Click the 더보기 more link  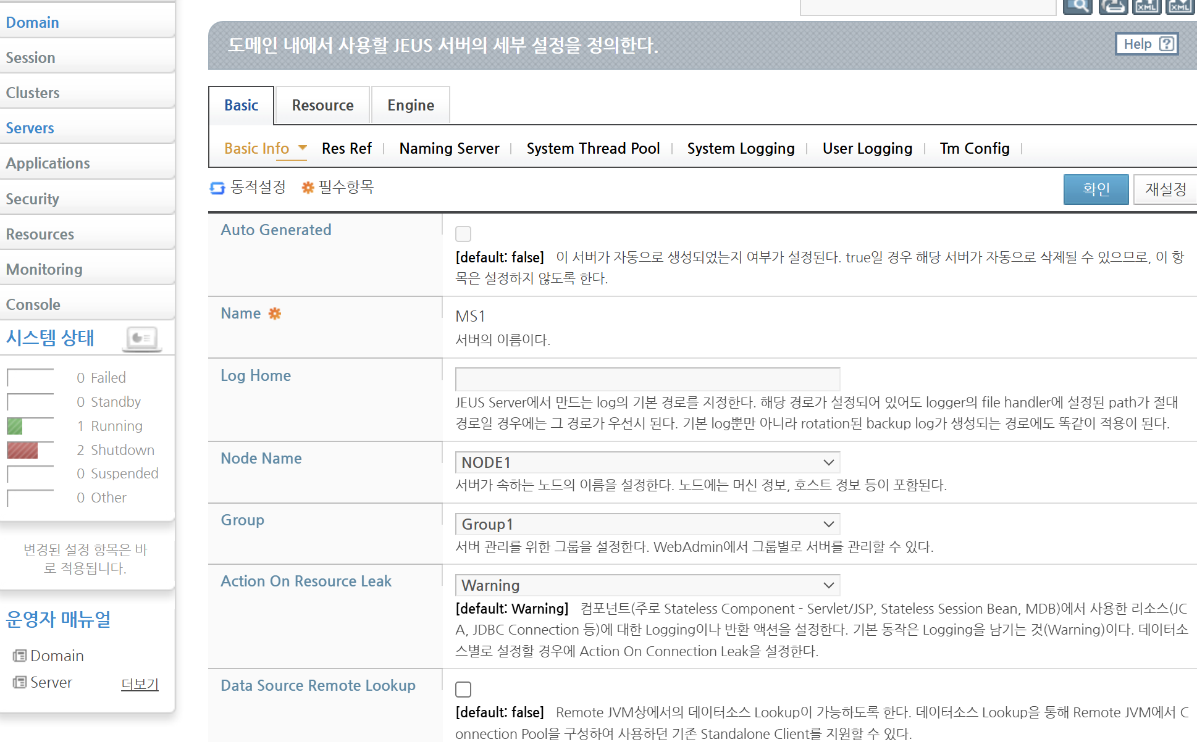(140, 684)
